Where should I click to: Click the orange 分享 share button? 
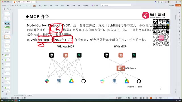(x=178, y=5)
